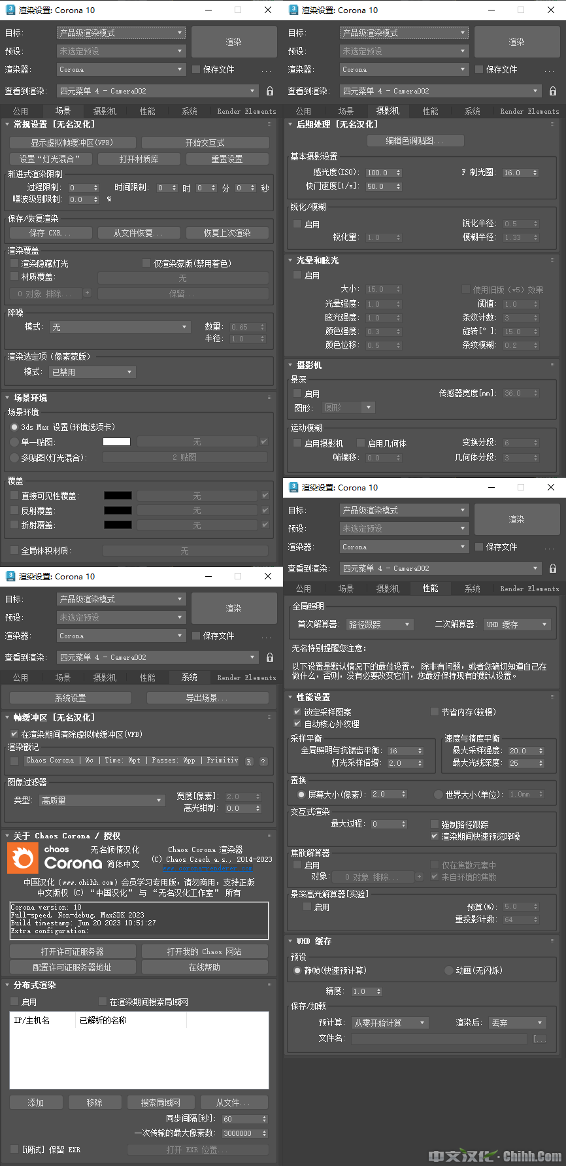Open 渲染后 丢弃 dropdown

517,1022
